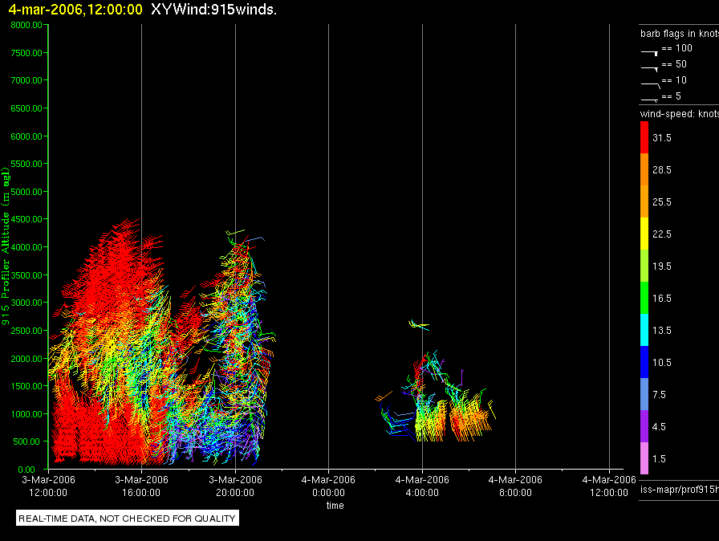Select the green 16.5 knots swatch

coord(644,298)
